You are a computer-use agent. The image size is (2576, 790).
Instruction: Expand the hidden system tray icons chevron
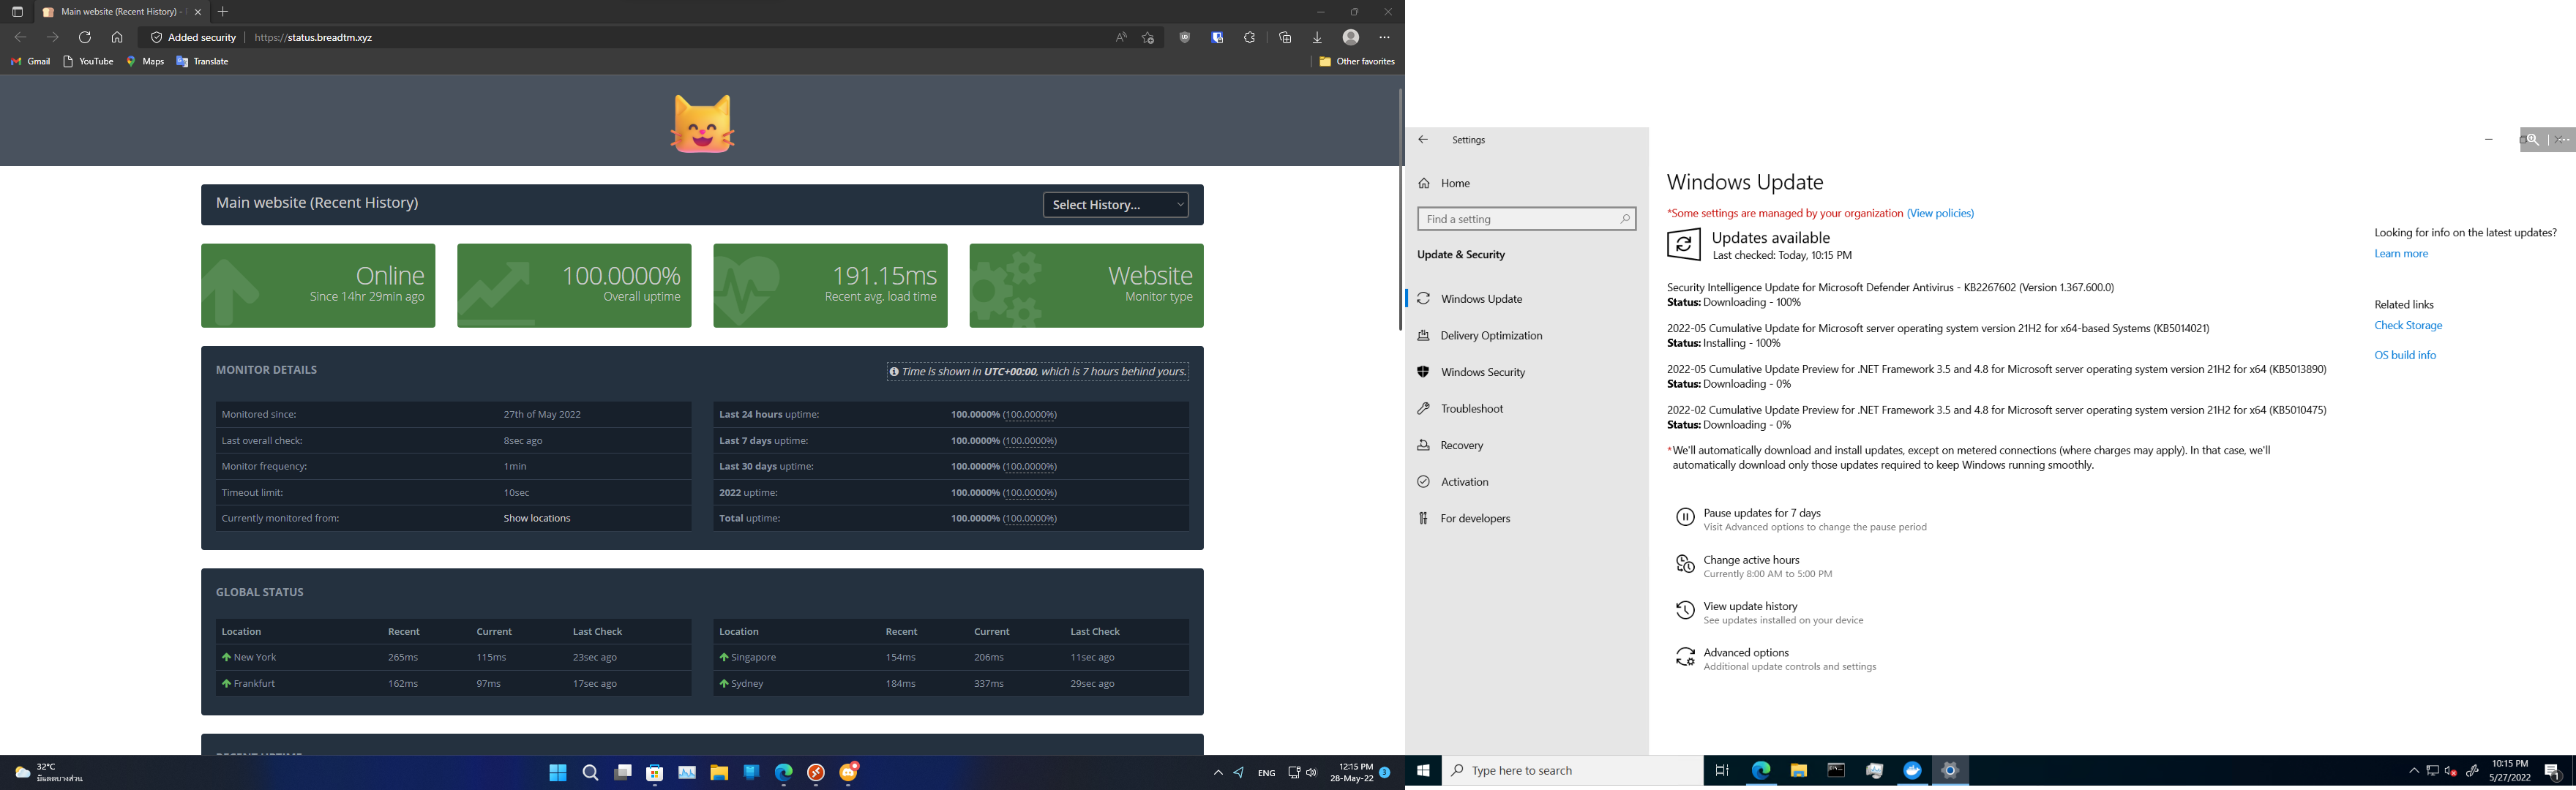[x=1217, y=772]
